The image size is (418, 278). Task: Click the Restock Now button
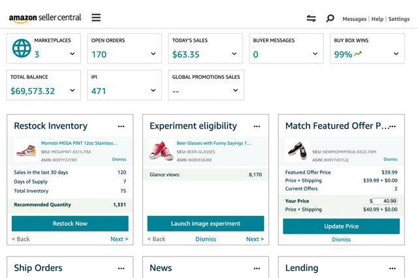pos(70,224)
